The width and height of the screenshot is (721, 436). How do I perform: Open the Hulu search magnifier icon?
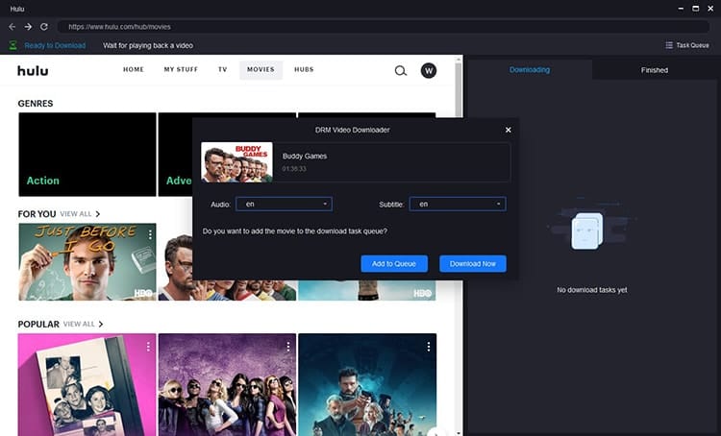(401, 71)
